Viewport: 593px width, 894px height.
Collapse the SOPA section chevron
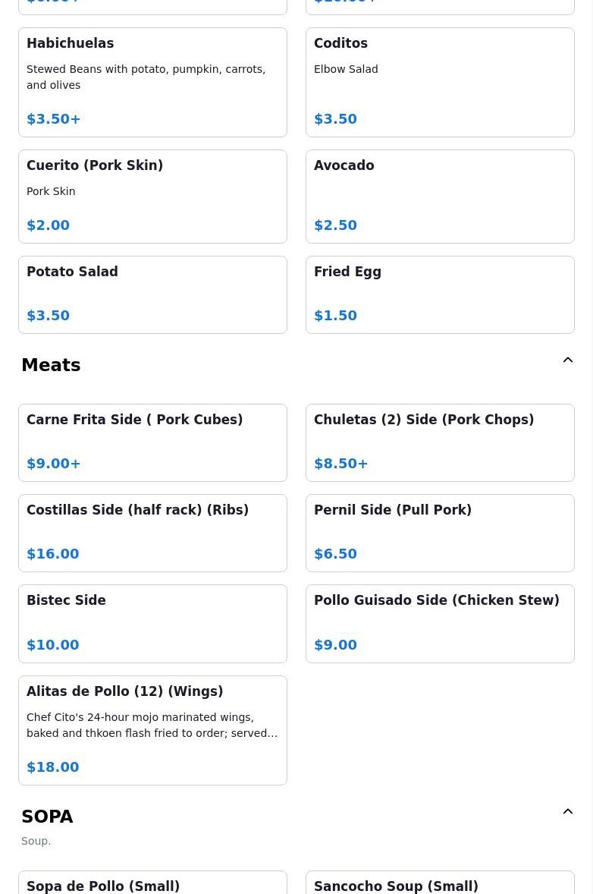(x=567, y=812)
